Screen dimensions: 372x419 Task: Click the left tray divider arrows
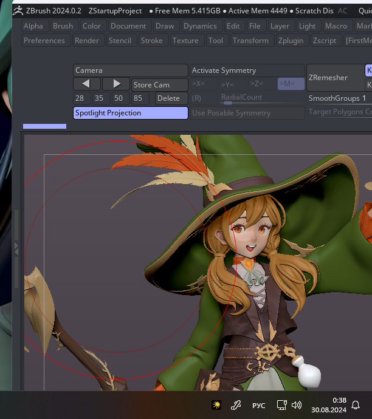click(x=16, y=248)
